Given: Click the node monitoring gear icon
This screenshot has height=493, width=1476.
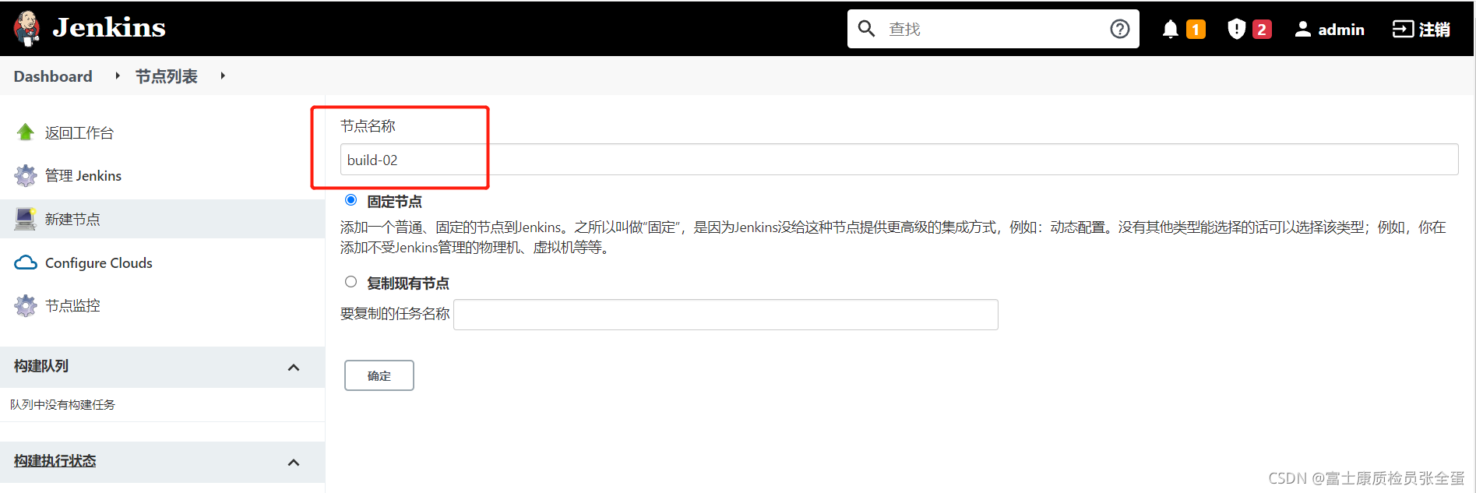Looking at the screenshot, I should pos(26,306).
